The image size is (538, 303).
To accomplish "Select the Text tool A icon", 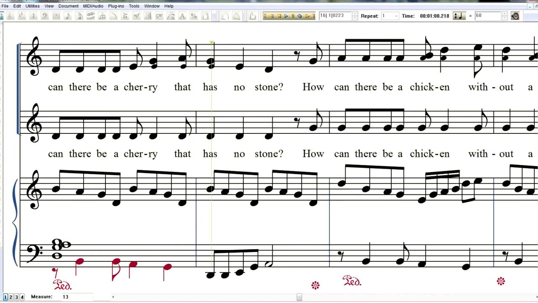I will click(x=182, y=16).
